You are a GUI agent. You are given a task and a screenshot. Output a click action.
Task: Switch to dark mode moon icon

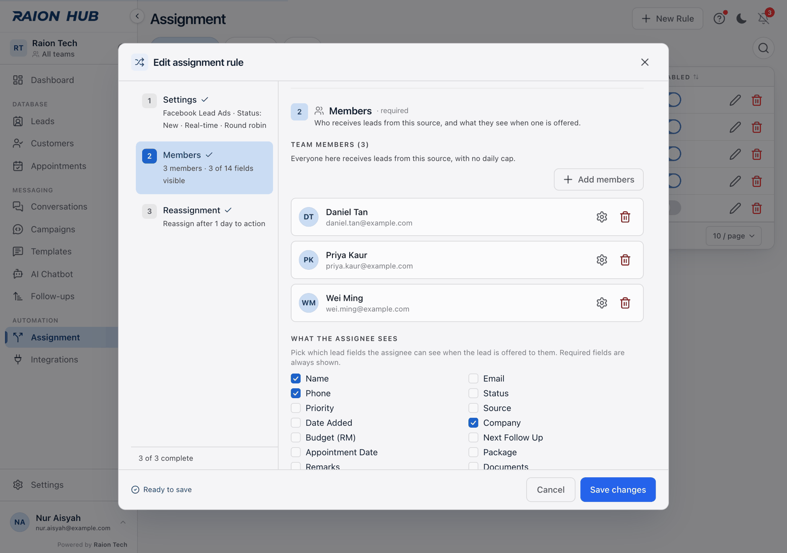click(741, 19)
